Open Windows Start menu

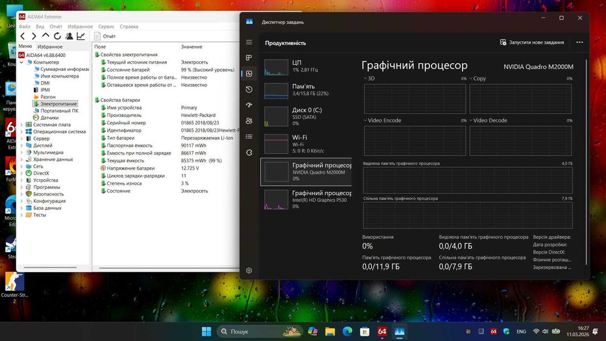[x=207, y=331]
